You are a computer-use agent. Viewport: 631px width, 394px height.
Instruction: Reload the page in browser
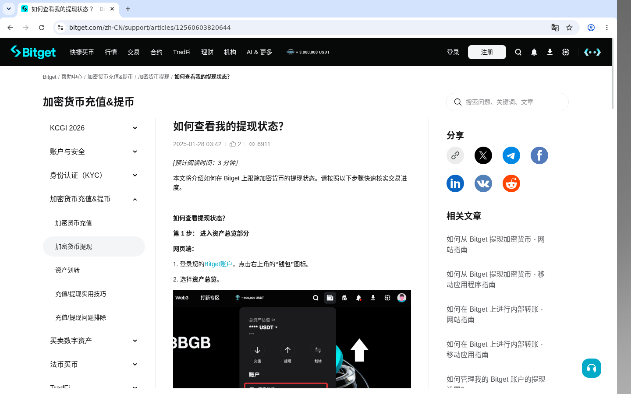tap(42, 28)
